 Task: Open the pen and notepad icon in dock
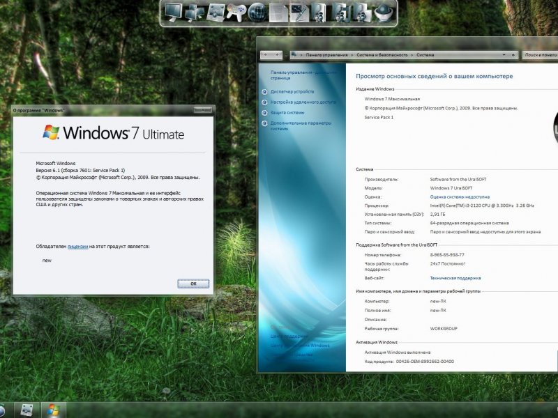pyautogui.click(x=300, y=13)
